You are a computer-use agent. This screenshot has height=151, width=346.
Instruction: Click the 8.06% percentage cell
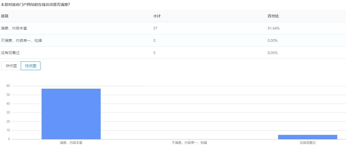point(272,53)
